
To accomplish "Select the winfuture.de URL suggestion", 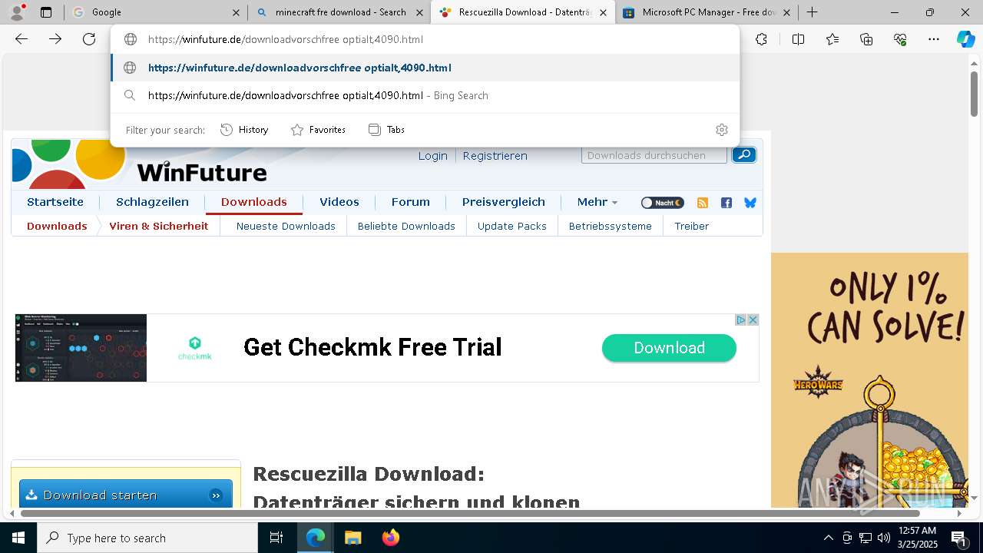I will pyautogui.click(x=425, y=68).
